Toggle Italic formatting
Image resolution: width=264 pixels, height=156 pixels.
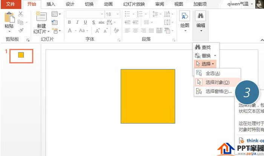tap(77, 22)
